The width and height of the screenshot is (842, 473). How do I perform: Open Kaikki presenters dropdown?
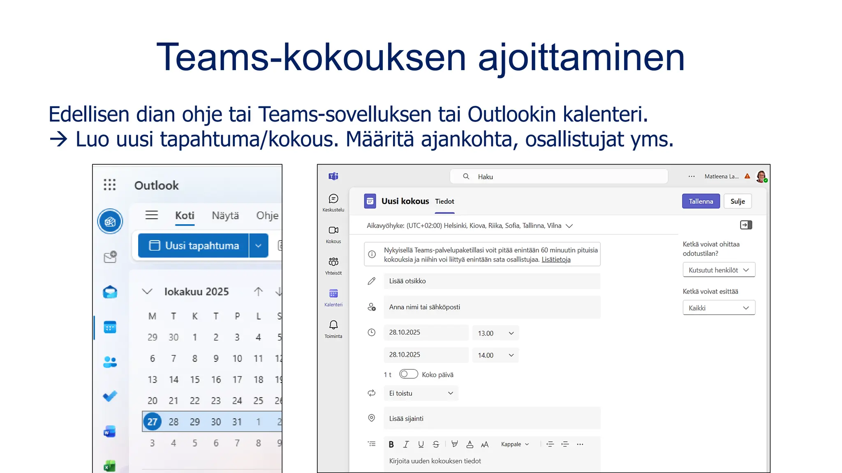(719, 308)
